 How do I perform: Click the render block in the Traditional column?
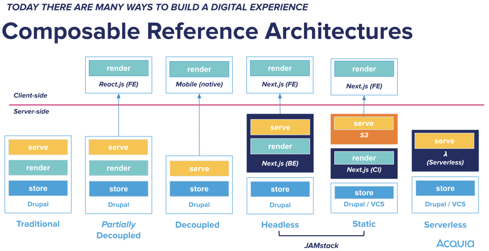[38, 168]
